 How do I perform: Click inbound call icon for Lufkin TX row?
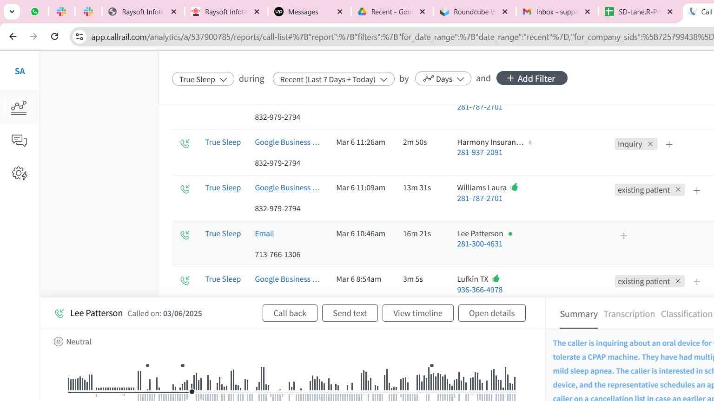pyautogui.click(x=185, y=280)
